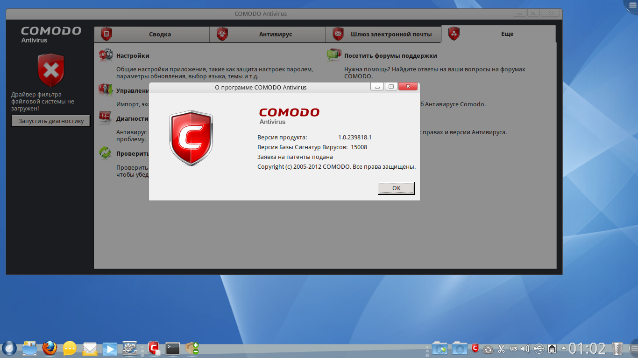Click the cloud sync updater tray icon
This screenshot has width=638, height=358.
pyautogui.click(x=489, y=348)
